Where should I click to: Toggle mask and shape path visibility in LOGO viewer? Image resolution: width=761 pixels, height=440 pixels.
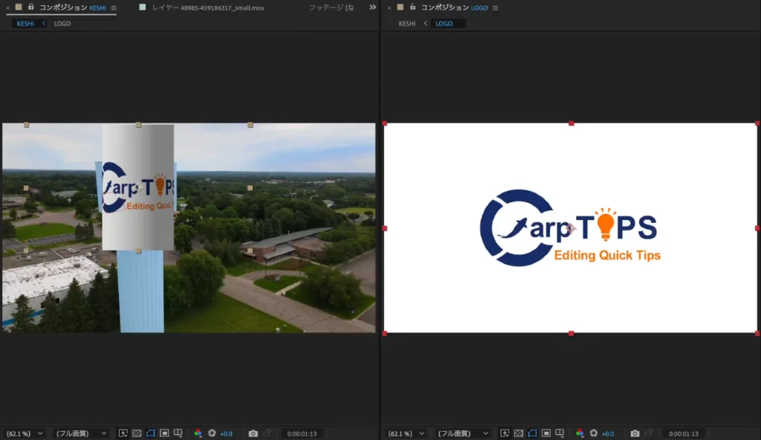pos(532,433)
